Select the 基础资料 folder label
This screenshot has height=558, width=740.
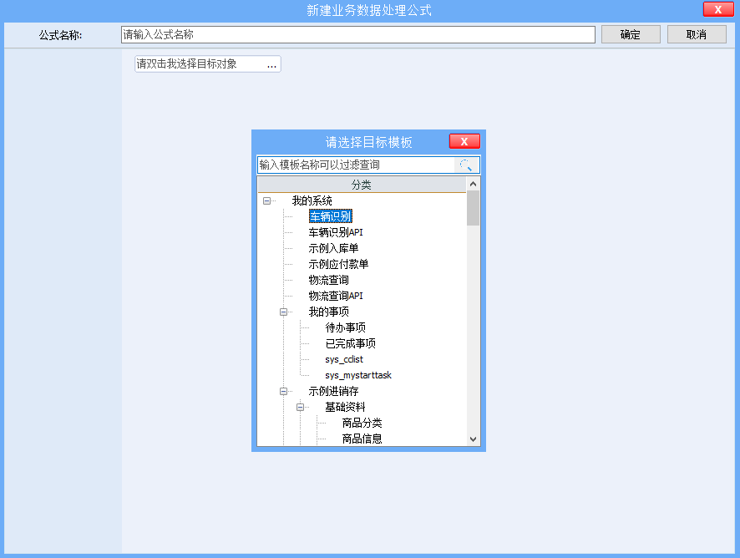tap(345, 407)
